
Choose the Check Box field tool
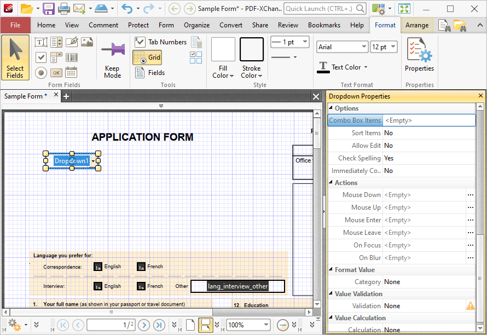point(41,57)
